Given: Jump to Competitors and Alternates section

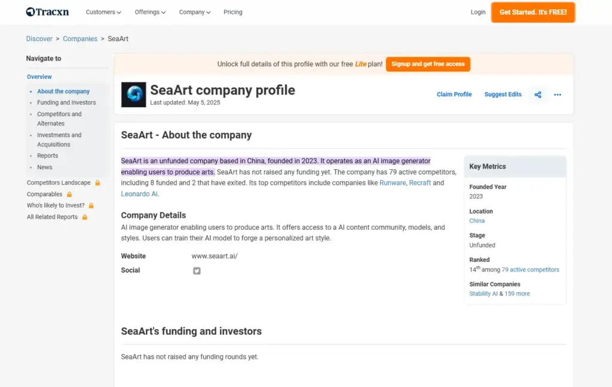Looking at the screenshot, I should pyautogui.click(x=59, y=118).
